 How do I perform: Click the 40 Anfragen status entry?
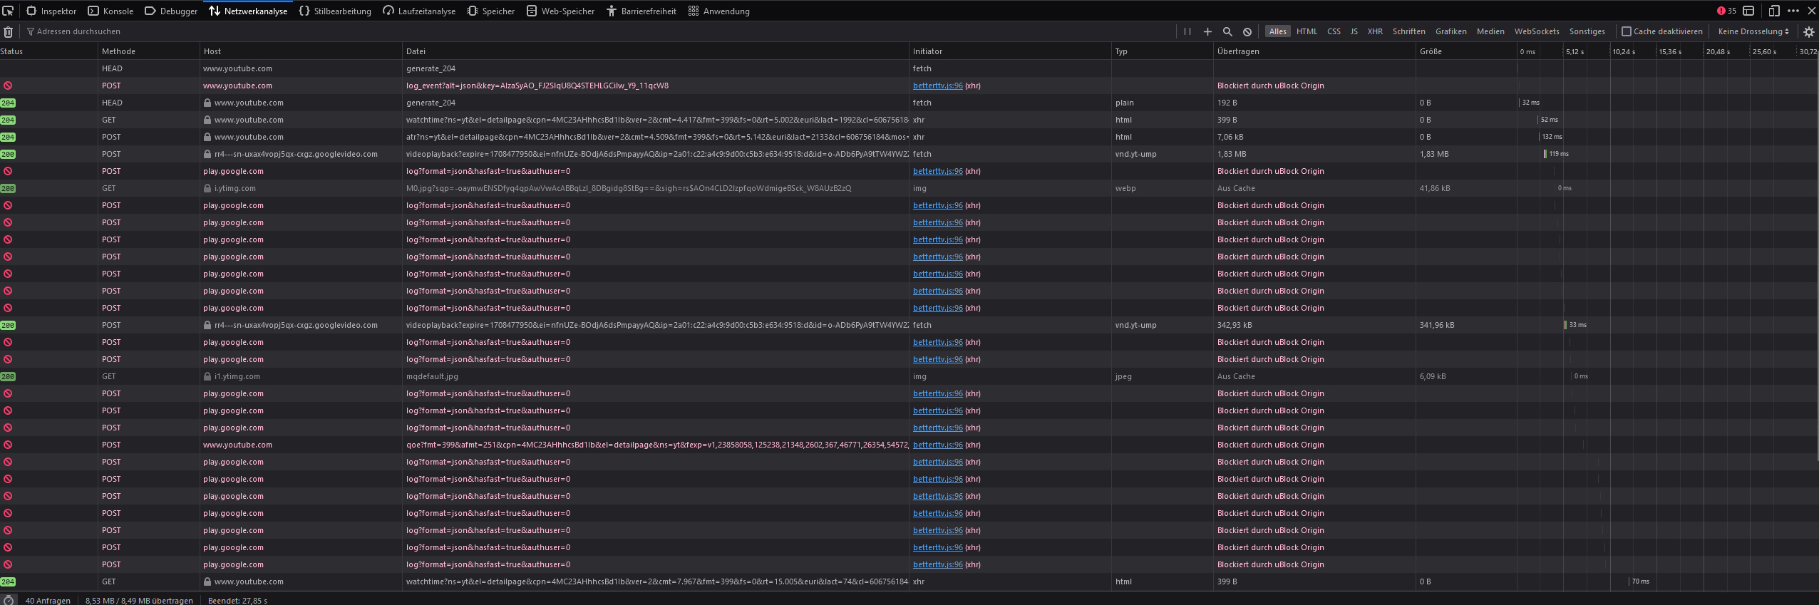tap(48, 600)
